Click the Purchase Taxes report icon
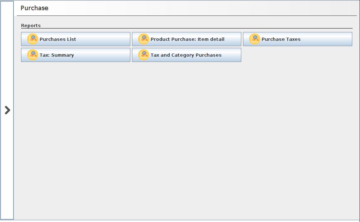360x222 pixels. 255,39
